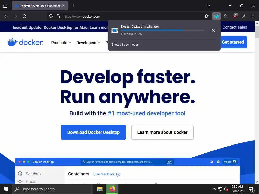Click the Docker Desktop Installer.exe download name
The image size is (259, 194).
[x=140, y=27]
